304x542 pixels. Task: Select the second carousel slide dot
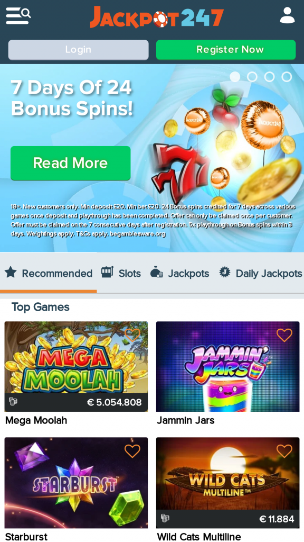(x=252, y=77)
